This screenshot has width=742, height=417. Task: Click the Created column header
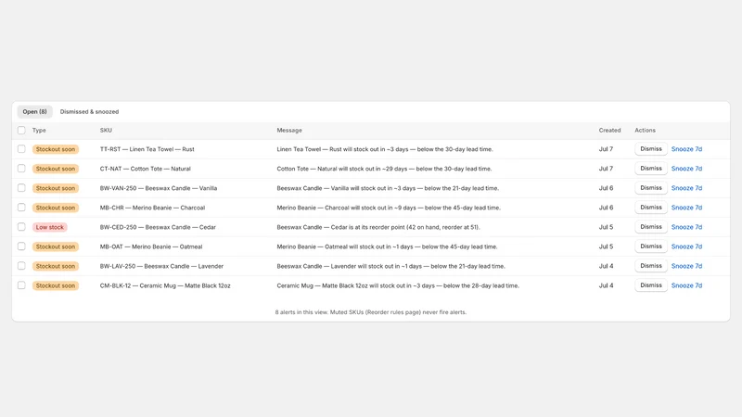click(609, 130)
